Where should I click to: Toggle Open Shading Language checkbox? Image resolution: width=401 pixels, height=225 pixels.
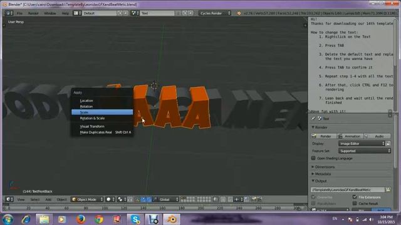[313, 158]
